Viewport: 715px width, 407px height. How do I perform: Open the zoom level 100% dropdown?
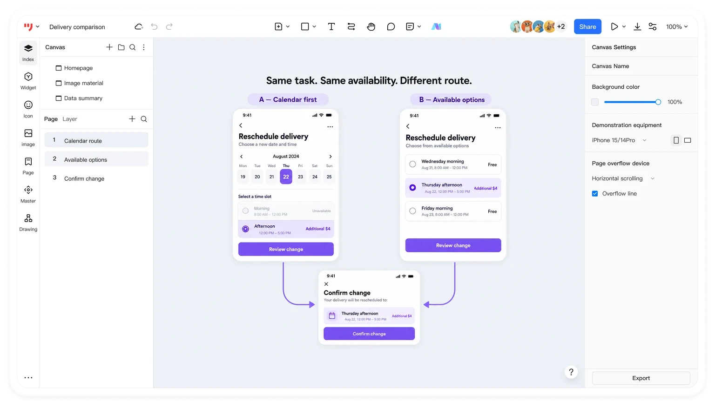click(x=677, y=26)
